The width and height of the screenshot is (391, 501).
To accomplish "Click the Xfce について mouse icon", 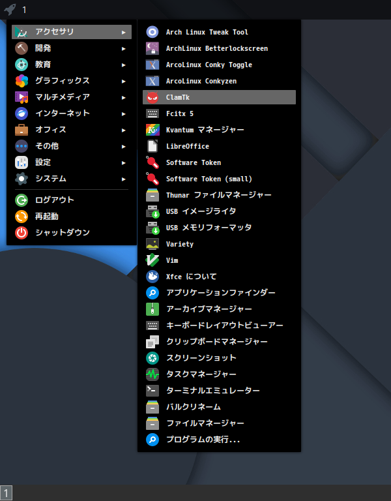I will 152,277.
